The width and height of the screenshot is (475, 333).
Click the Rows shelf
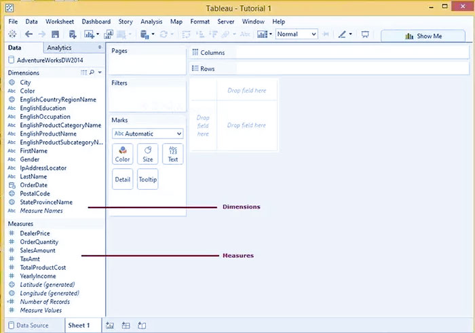coord(329,68)
